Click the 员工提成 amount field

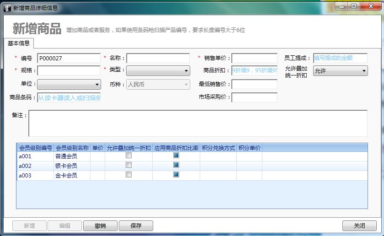[340, 58]
